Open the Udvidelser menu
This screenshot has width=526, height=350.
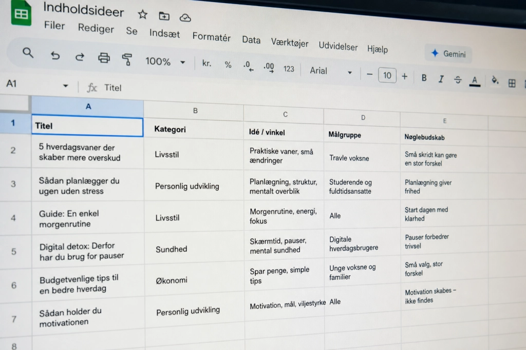[338, 46]
